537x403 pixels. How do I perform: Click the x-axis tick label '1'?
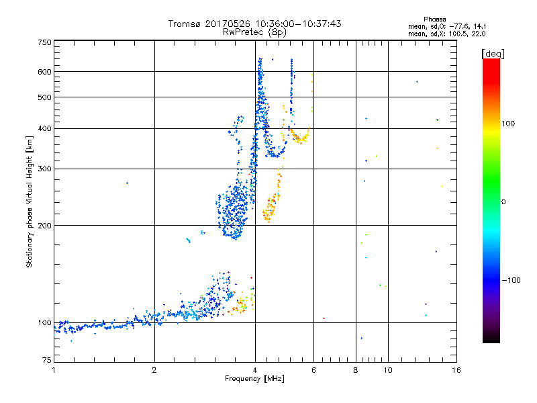pyautogui.click(x=54, y=370)
